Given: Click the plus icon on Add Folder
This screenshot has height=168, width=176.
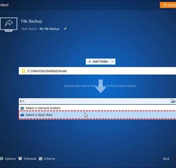Looking at the screenshot, I should click(90, 61).
